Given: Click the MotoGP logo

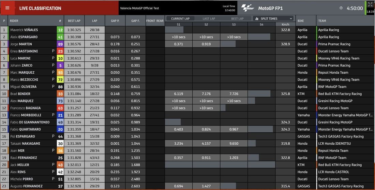Looking at the screenshot, I should coord(247,8).
